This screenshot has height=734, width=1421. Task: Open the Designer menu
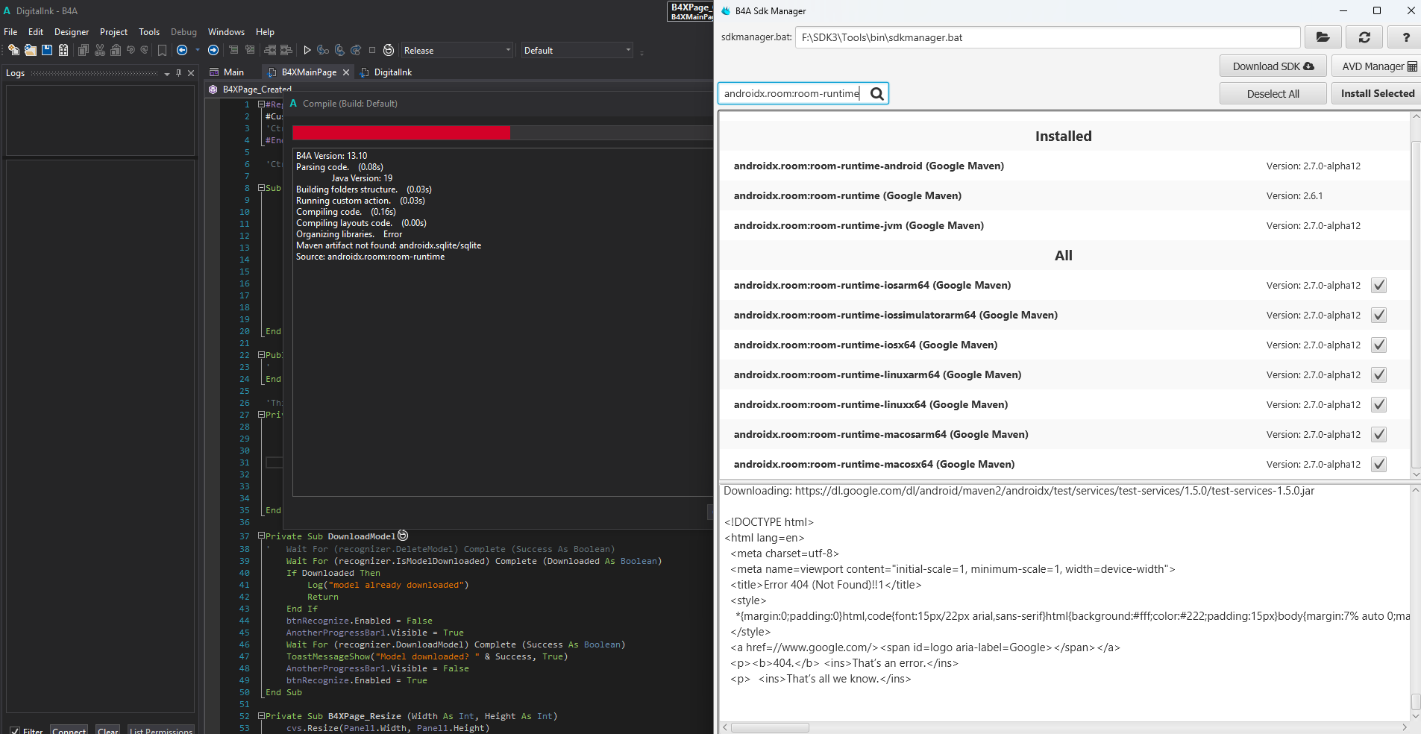pos(72,32)
